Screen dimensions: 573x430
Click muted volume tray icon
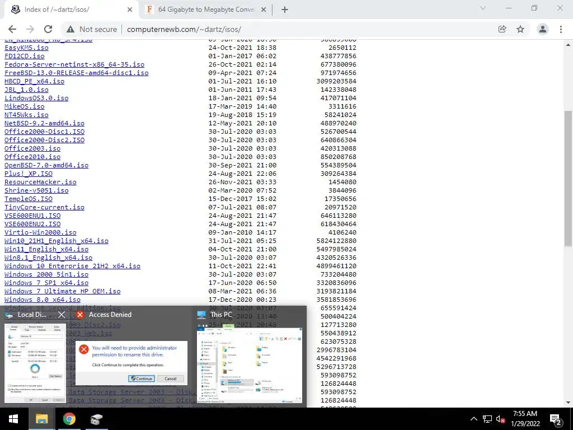[501, 419]
